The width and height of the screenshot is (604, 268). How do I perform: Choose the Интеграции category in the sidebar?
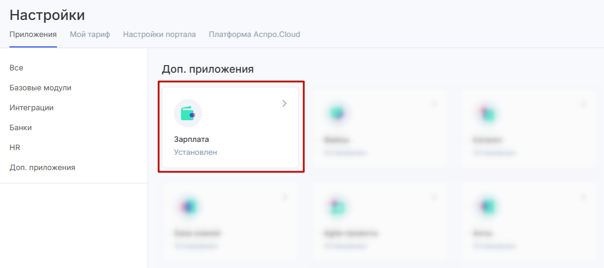(x=32, y=108)
